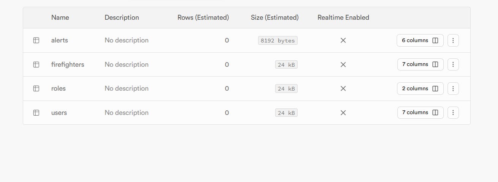The height and width of the screenshot is (182, 498).
Task: View the 7 columns of firefighters
Action: coord(420,64)
